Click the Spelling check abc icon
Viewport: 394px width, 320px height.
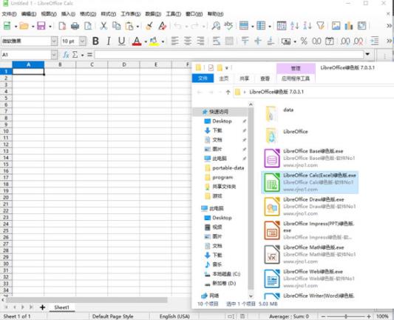coord(228,26)
